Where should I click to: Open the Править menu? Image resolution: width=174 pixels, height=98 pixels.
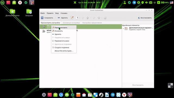(x=50, y=13)
